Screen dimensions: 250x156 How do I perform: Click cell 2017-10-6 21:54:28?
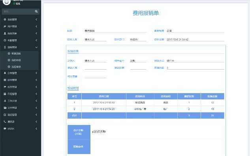[x=104, y=109]
